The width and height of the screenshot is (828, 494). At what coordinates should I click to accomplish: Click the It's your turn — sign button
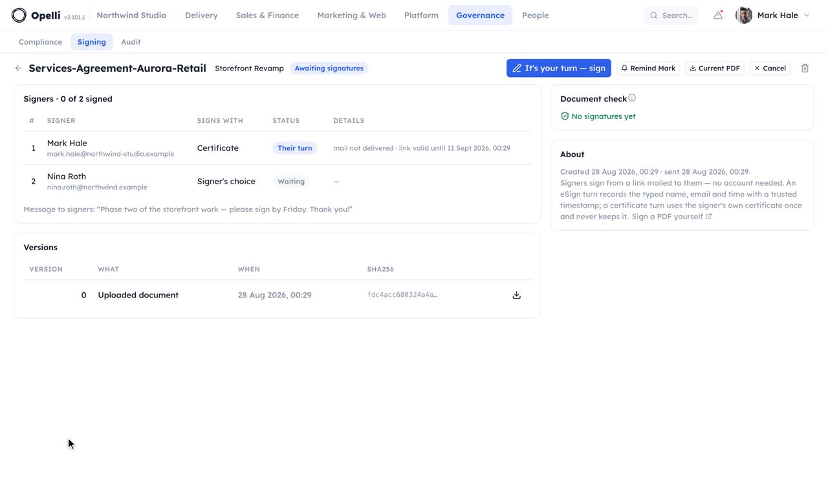click(x=559, y=68)
